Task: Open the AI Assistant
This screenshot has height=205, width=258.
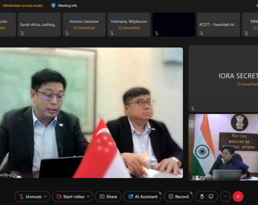Action: tap(142, 196)
